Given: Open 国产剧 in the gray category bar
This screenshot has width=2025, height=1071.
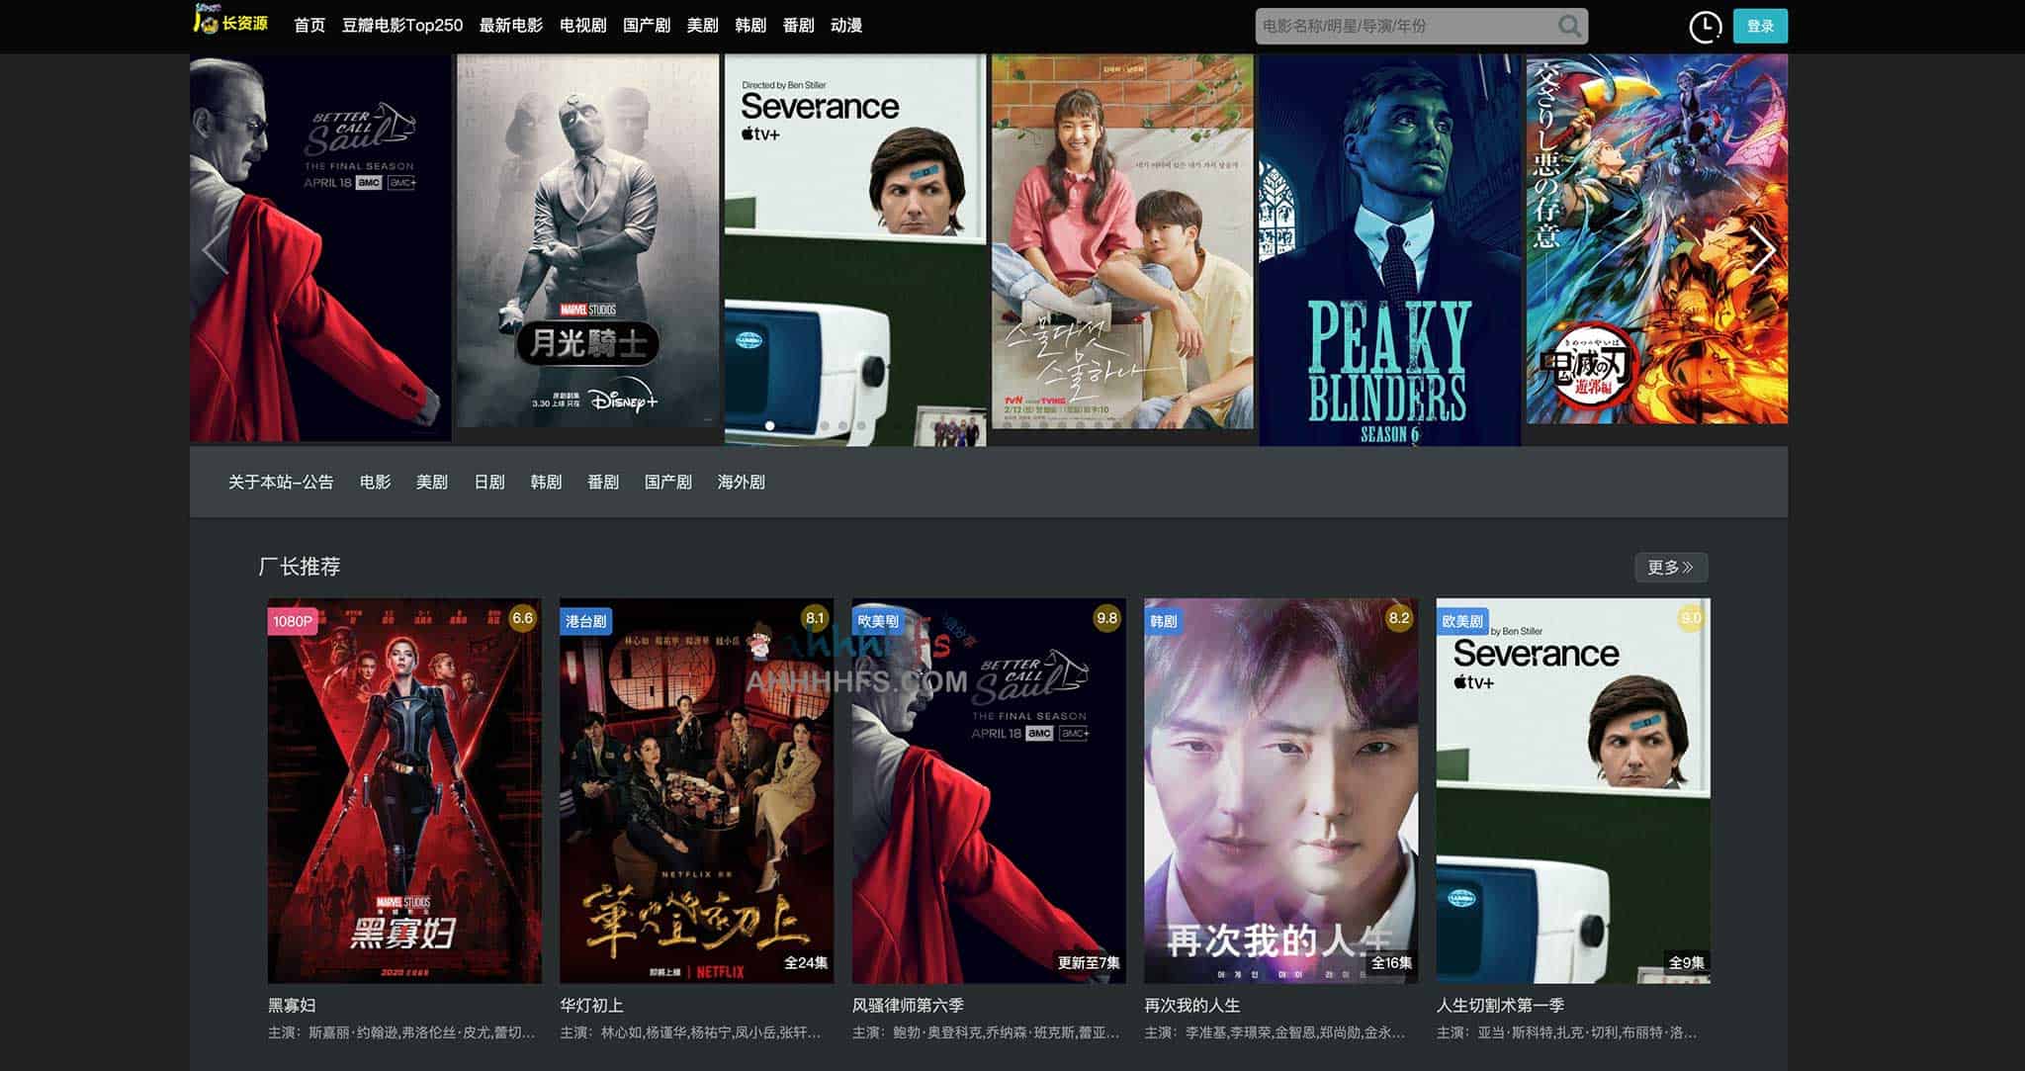Looking at the screenshot, I should pyautogui.click(x=668, y=482).
